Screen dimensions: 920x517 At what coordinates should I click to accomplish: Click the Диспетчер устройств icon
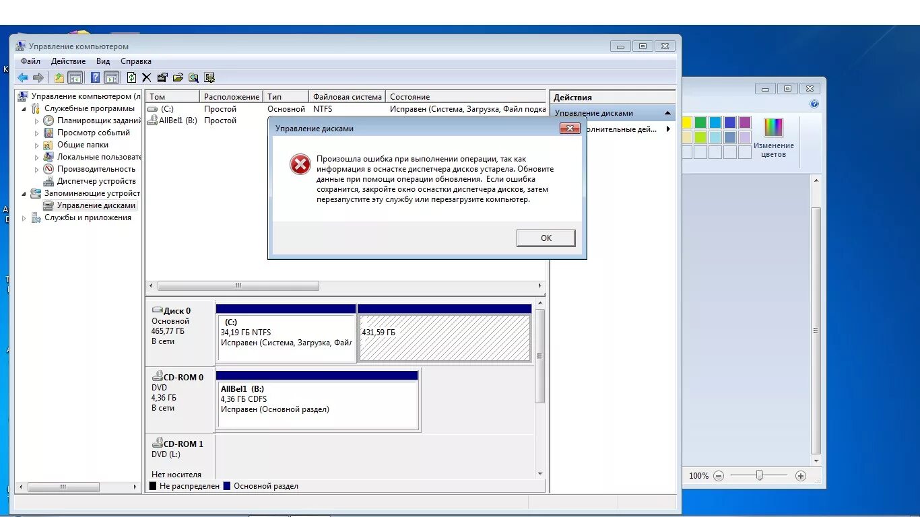pyautogui.click(x=48, y=181)
